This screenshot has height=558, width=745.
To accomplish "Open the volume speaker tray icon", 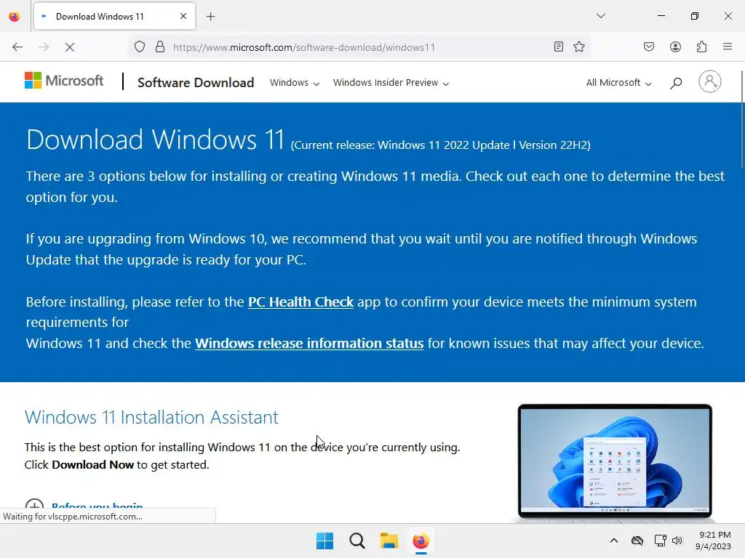I will click(677, 541).
